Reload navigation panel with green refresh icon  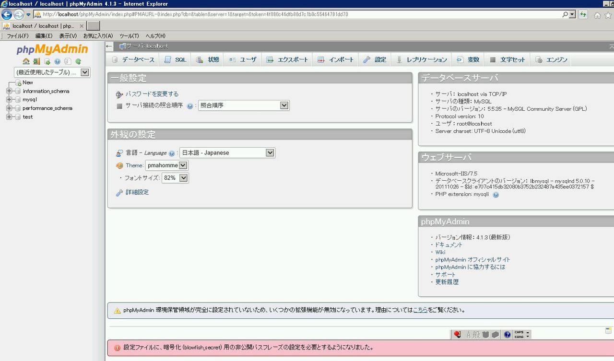[x=78, y=61]
